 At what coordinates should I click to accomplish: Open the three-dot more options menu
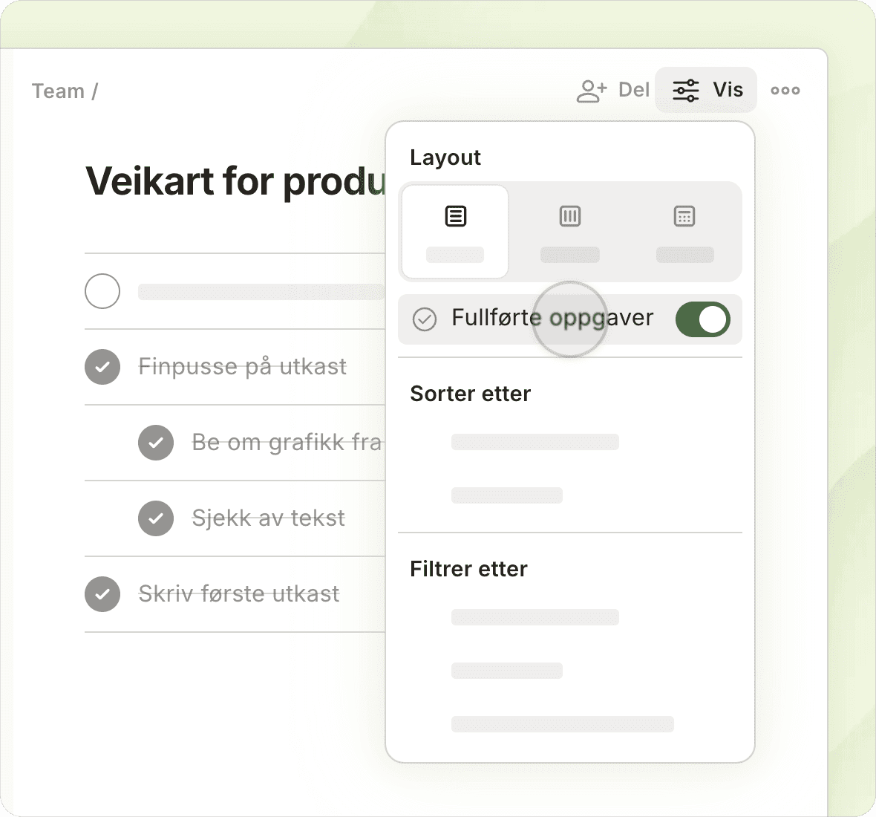coord(785,91)
